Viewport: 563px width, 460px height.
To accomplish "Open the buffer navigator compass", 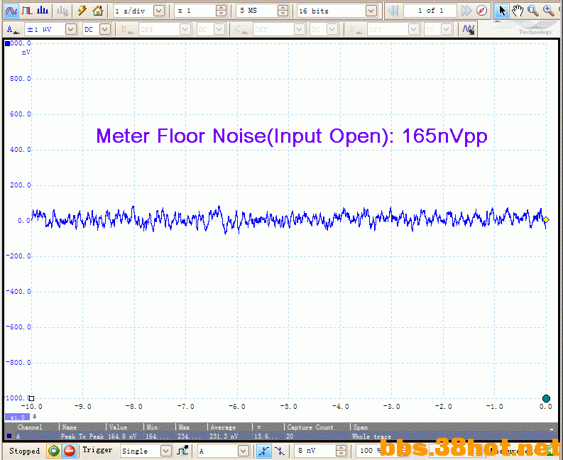I will click(x=482, y=11).
